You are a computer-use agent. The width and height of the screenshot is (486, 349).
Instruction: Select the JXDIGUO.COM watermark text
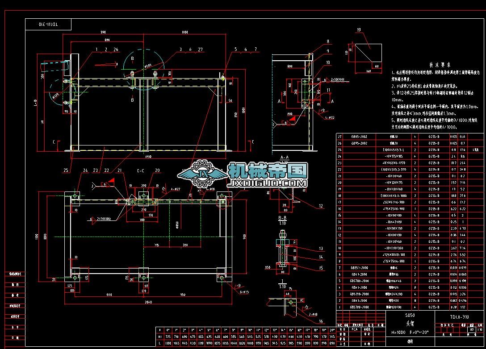coord(268,183)
